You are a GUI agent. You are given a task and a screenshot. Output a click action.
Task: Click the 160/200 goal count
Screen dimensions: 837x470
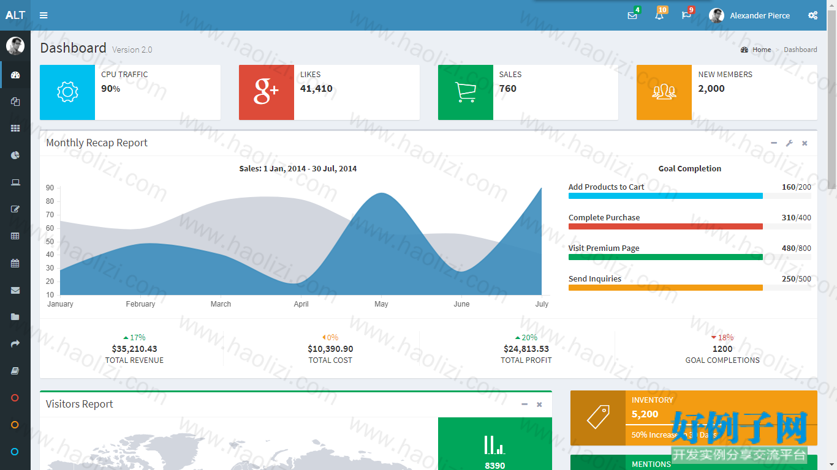[x=797, y=187]
